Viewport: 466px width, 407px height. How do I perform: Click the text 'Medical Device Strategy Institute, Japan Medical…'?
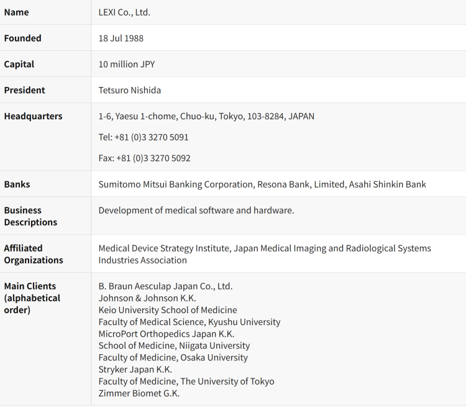(265, 254)
